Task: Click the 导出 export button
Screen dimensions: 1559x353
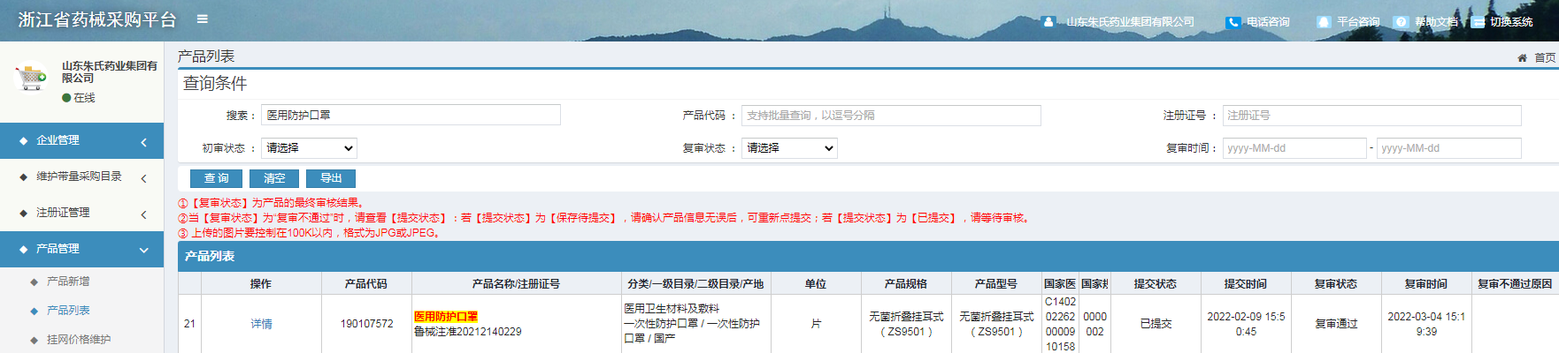Action: pos(331,178)
